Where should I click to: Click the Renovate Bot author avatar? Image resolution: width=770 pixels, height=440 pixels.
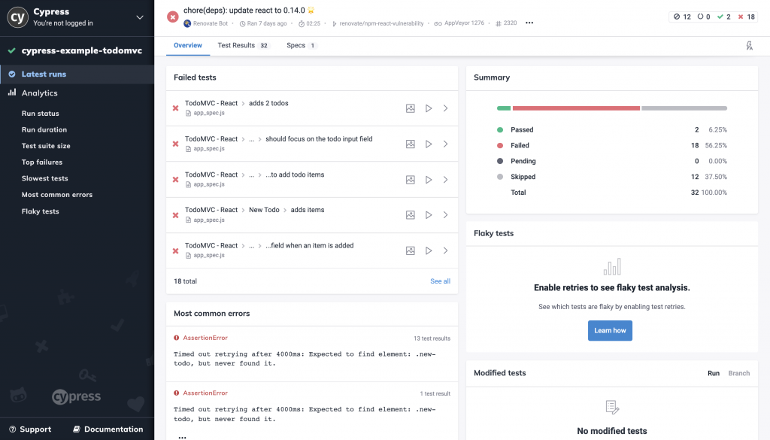tap(187, 23)
